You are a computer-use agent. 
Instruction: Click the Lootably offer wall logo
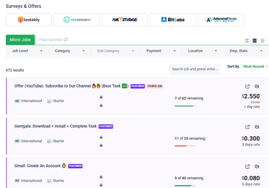pos(29,20)
